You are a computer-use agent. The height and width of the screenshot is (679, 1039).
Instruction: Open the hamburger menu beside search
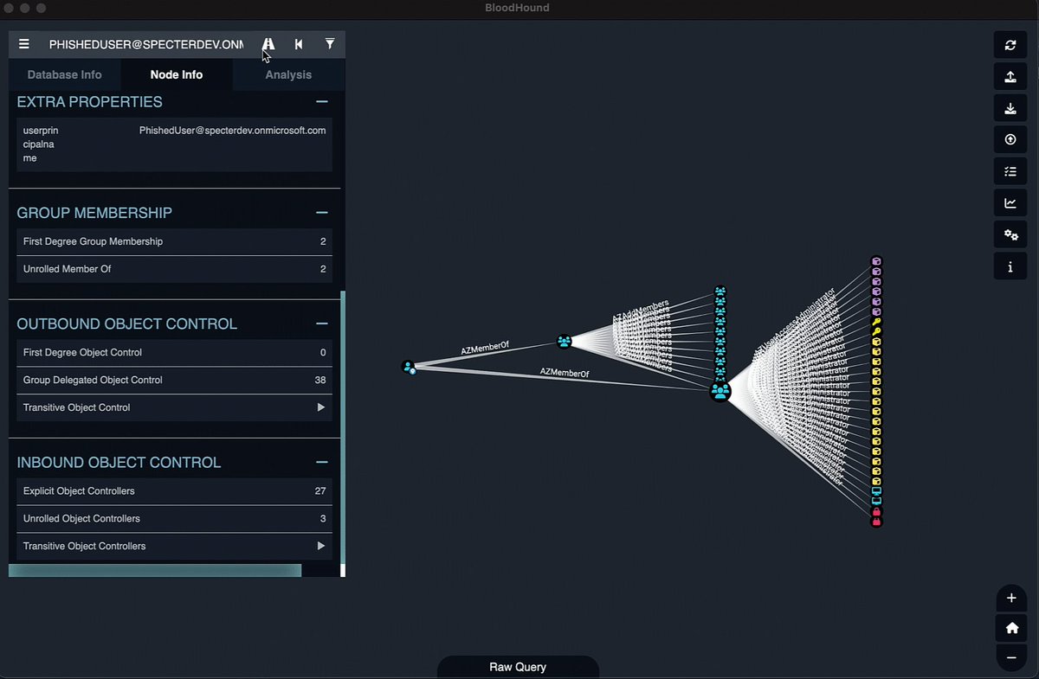(24, 44)
